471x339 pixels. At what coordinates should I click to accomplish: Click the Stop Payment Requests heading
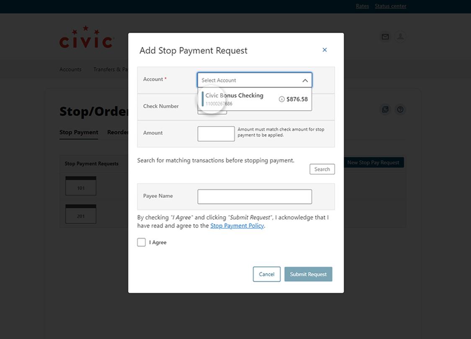pos(92,163)
